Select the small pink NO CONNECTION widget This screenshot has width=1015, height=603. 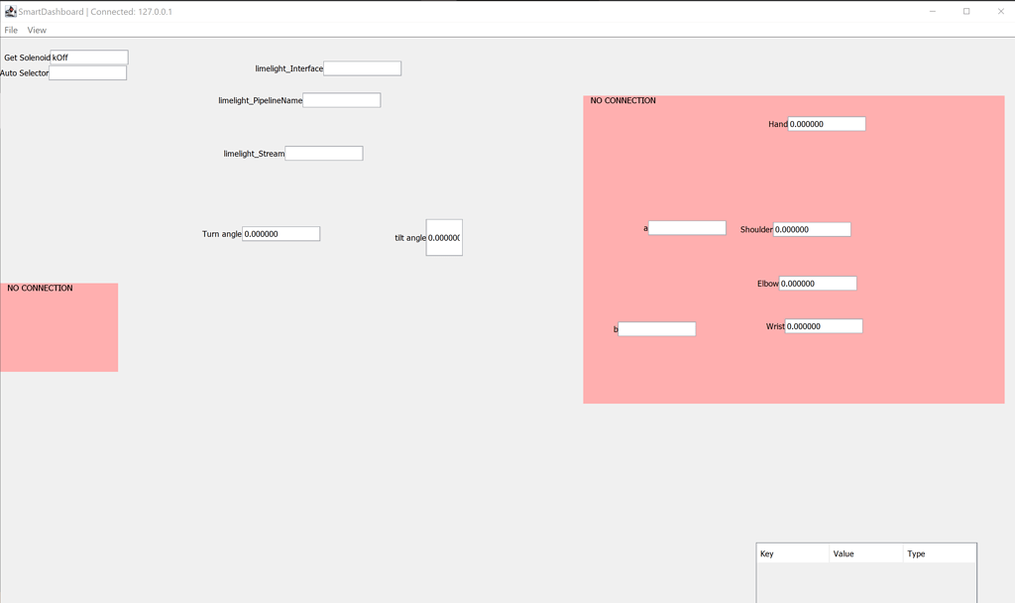58,332
